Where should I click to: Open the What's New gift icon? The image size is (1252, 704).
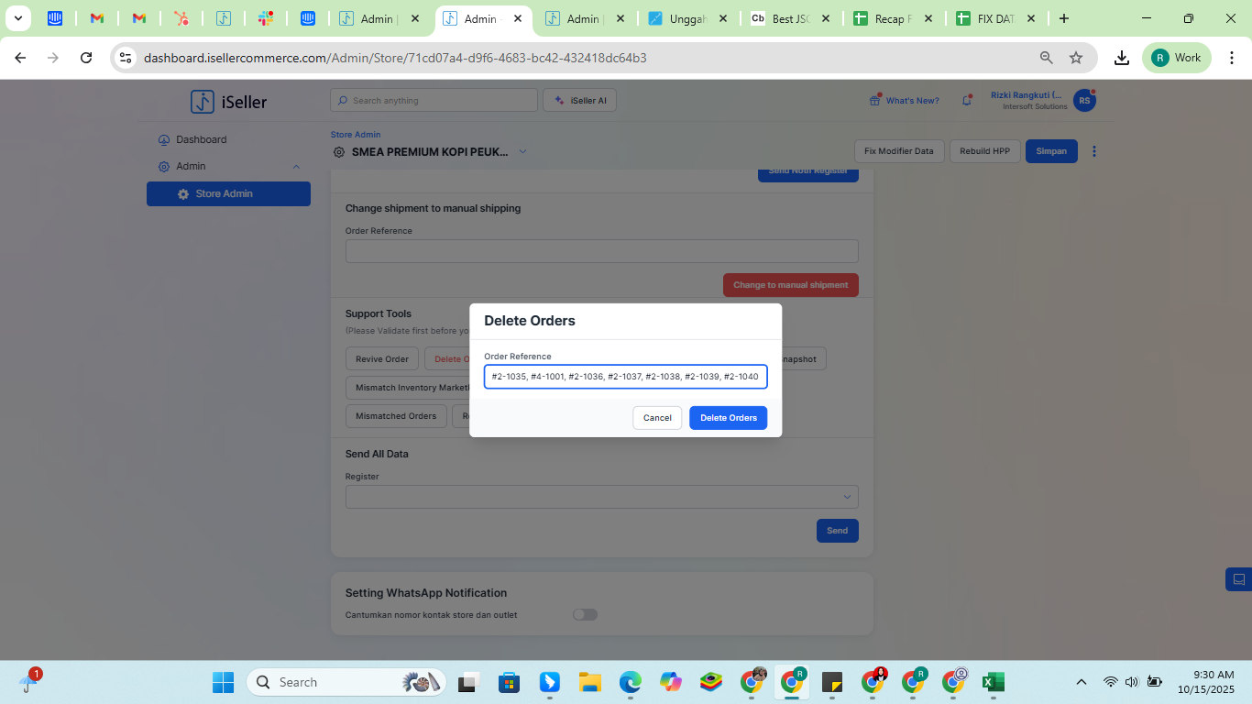pos(874,101)
